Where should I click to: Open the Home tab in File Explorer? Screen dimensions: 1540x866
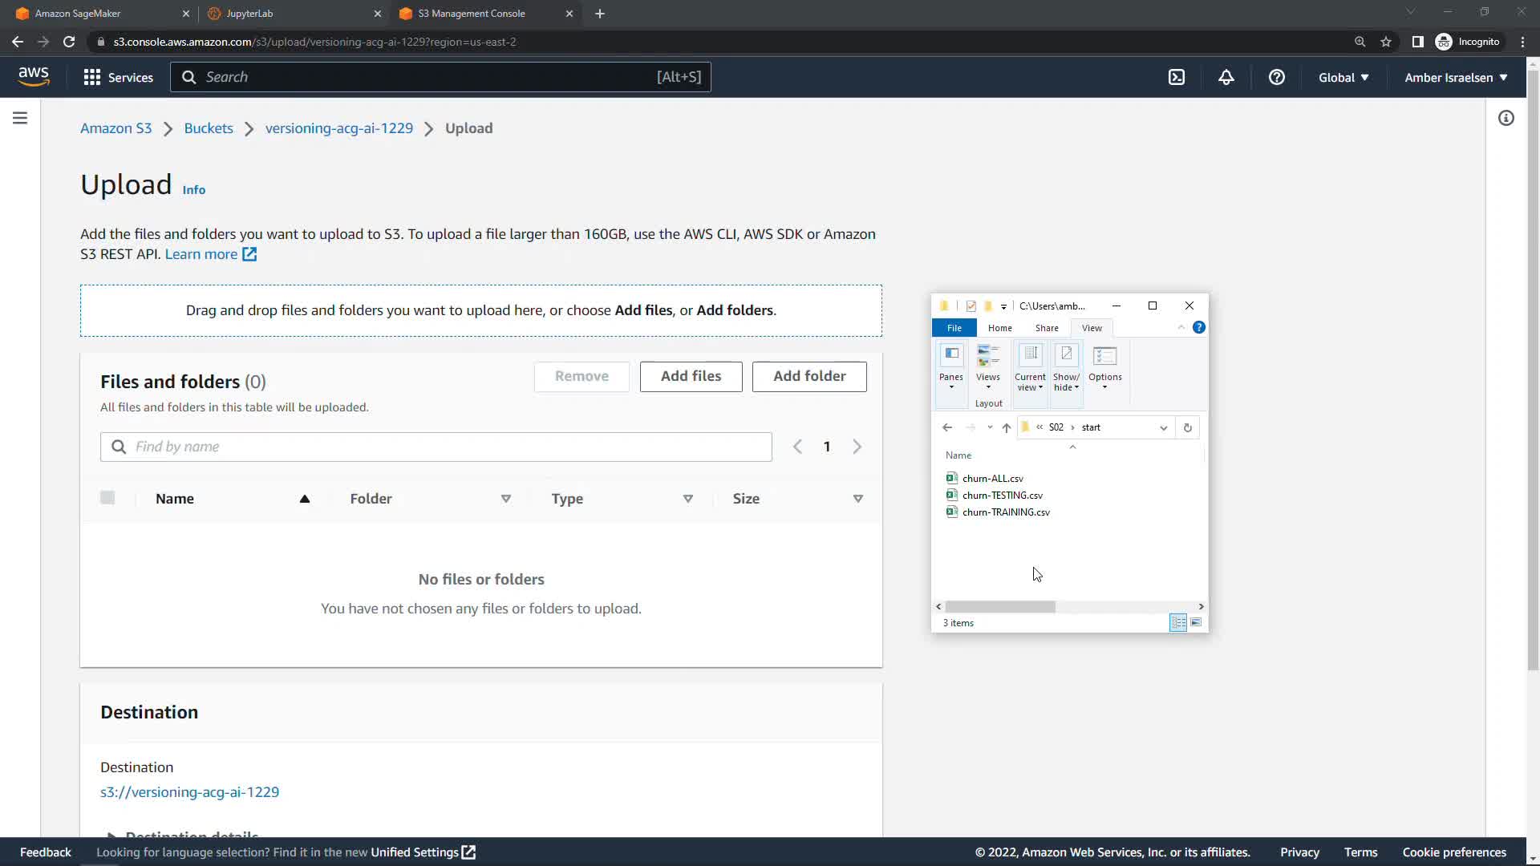tap(999, 328)
